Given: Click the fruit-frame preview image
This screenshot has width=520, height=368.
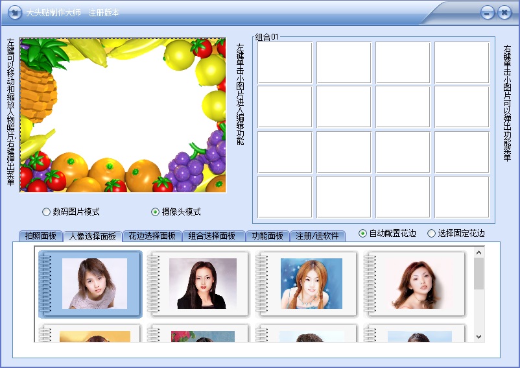Looking at the screenshot, I should pyautogui.click(x=123, y=115).
